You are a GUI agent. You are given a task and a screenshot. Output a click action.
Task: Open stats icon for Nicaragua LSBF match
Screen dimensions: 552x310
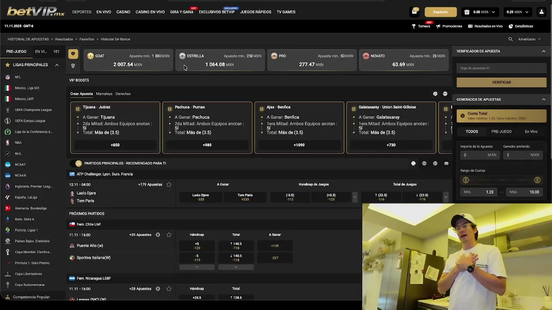158,289
